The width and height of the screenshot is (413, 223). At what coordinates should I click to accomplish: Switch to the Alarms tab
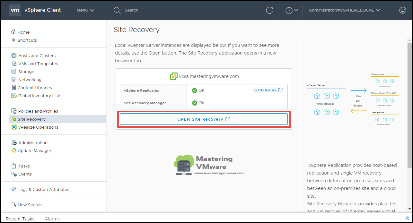(52, 219)
